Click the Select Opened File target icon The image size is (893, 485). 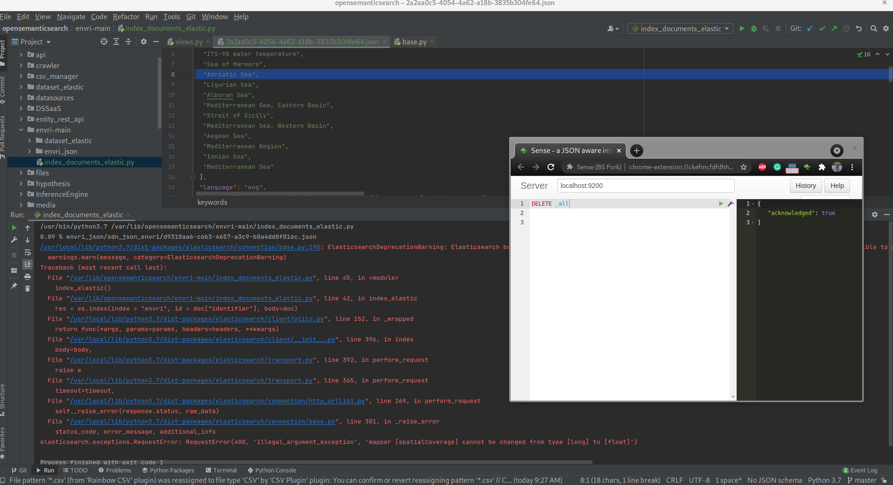tap(104, 42)
